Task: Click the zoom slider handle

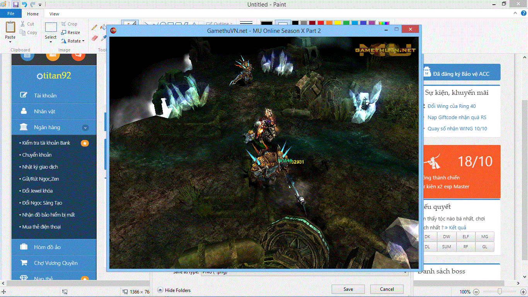Action: coord(500,292)
